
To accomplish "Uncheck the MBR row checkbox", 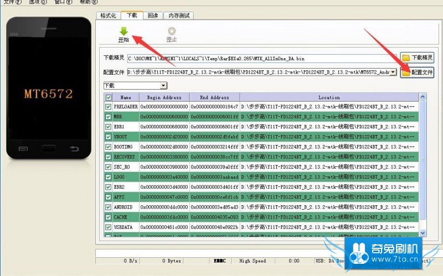I will pos(108,117).
